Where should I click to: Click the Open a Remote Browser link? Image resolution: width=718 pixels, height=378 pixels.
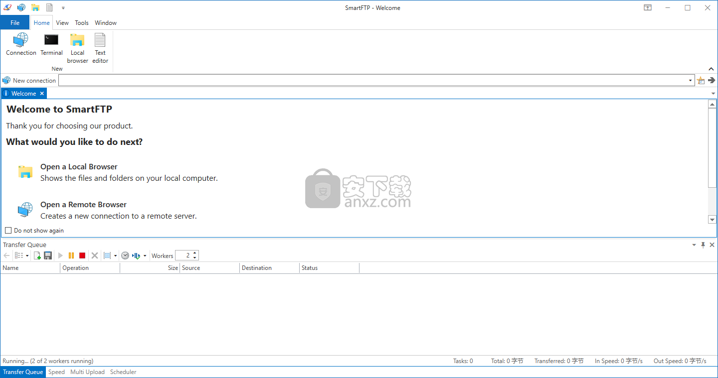point(83,204)
